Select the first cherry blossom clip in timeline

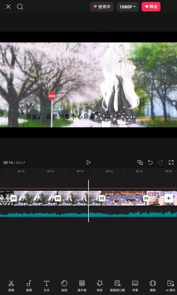pyautogui.click(x=36, y=198)
